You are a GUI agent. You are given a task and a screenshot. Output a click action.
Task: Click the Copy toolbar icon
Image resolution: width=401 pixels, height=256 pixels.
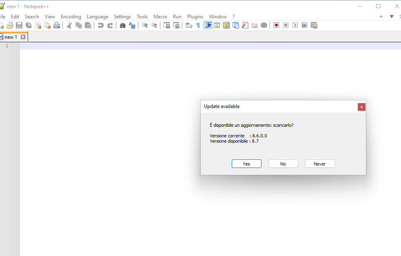click(79, 25)
